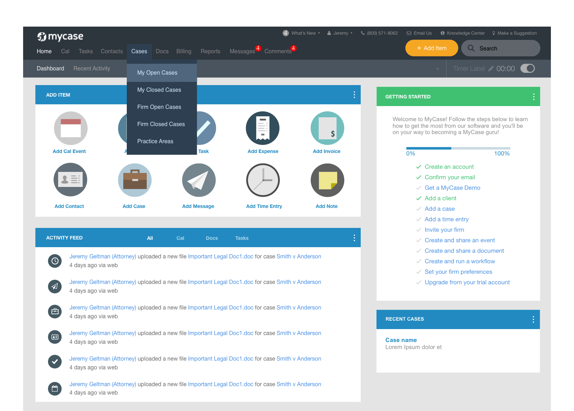Open the Case name link in Recent Cases

pos(401,340)
